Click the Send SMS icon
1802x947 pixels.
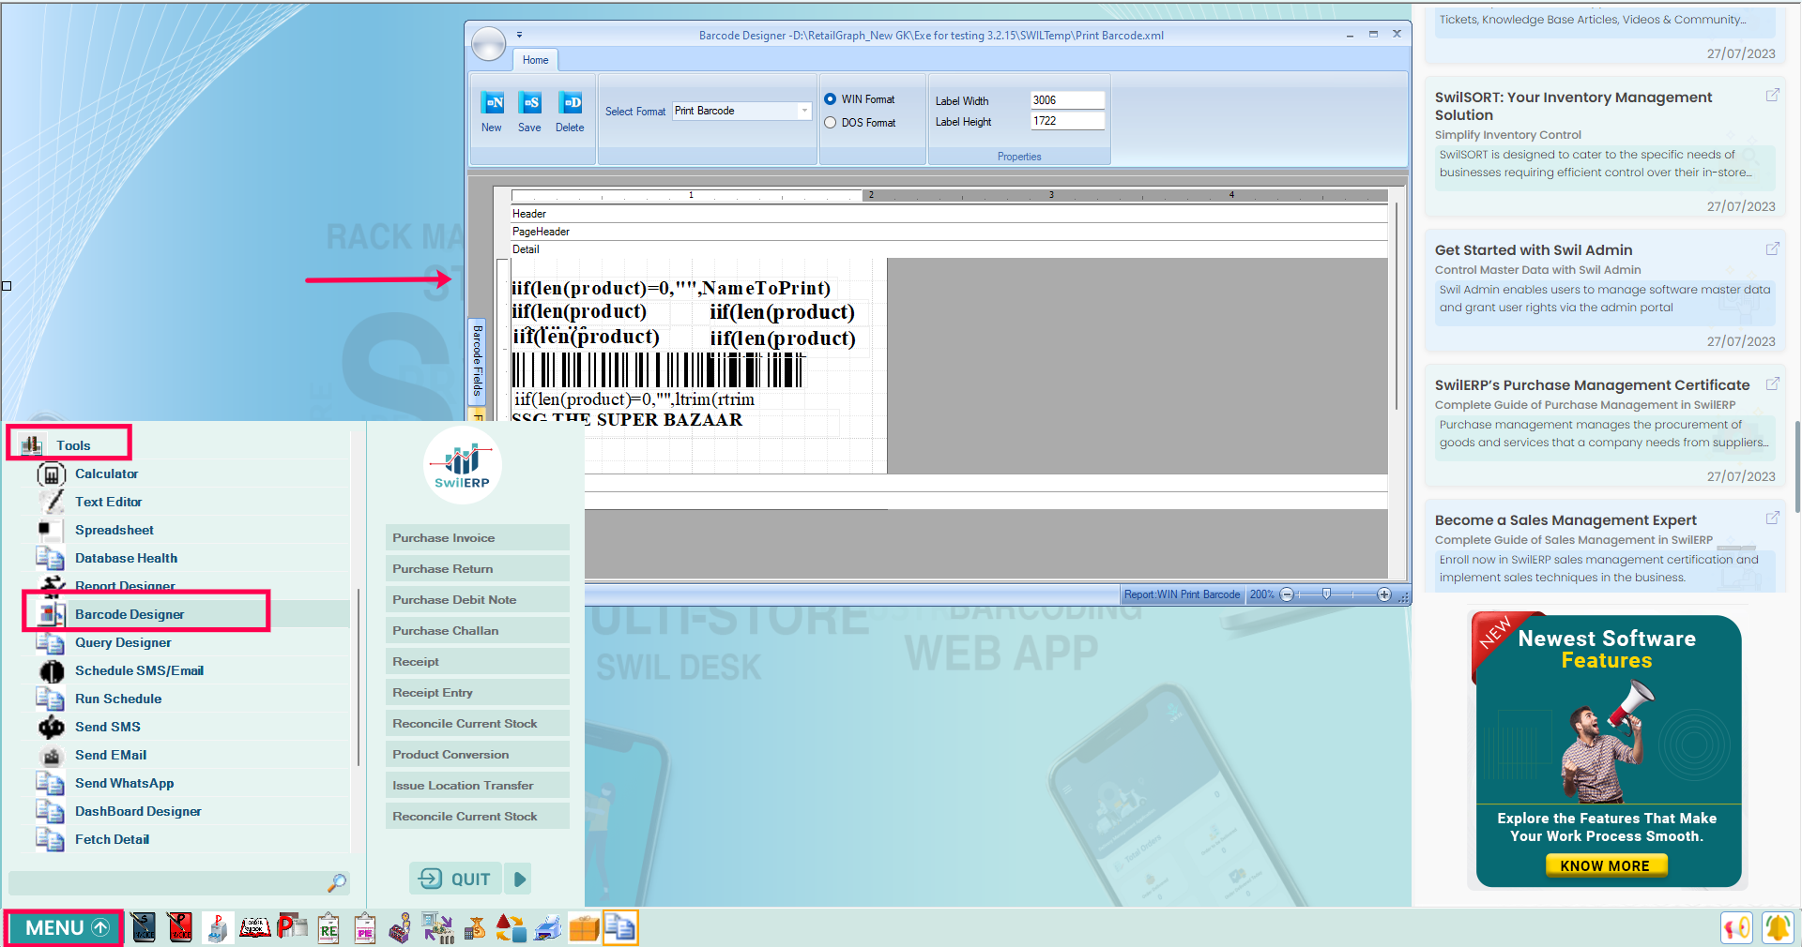(52, 727)
